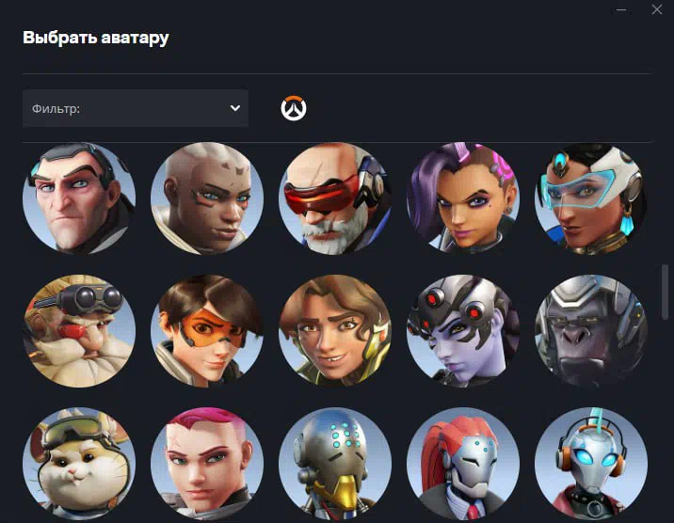Choose the Venture smiling avatar
This screenshot has height=523, width=674.
(335, 331)
